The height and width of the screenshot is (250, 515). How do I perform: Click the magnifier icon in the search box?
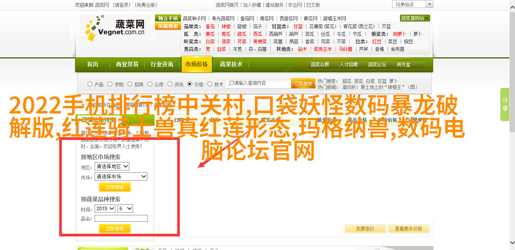click(x=230, y=83)
